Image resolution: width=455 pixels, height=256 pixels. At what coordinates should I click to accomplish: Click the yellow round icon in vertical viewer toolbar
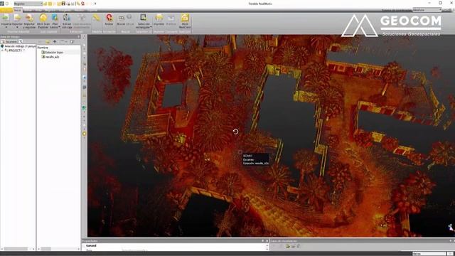(x=84, y=134)
